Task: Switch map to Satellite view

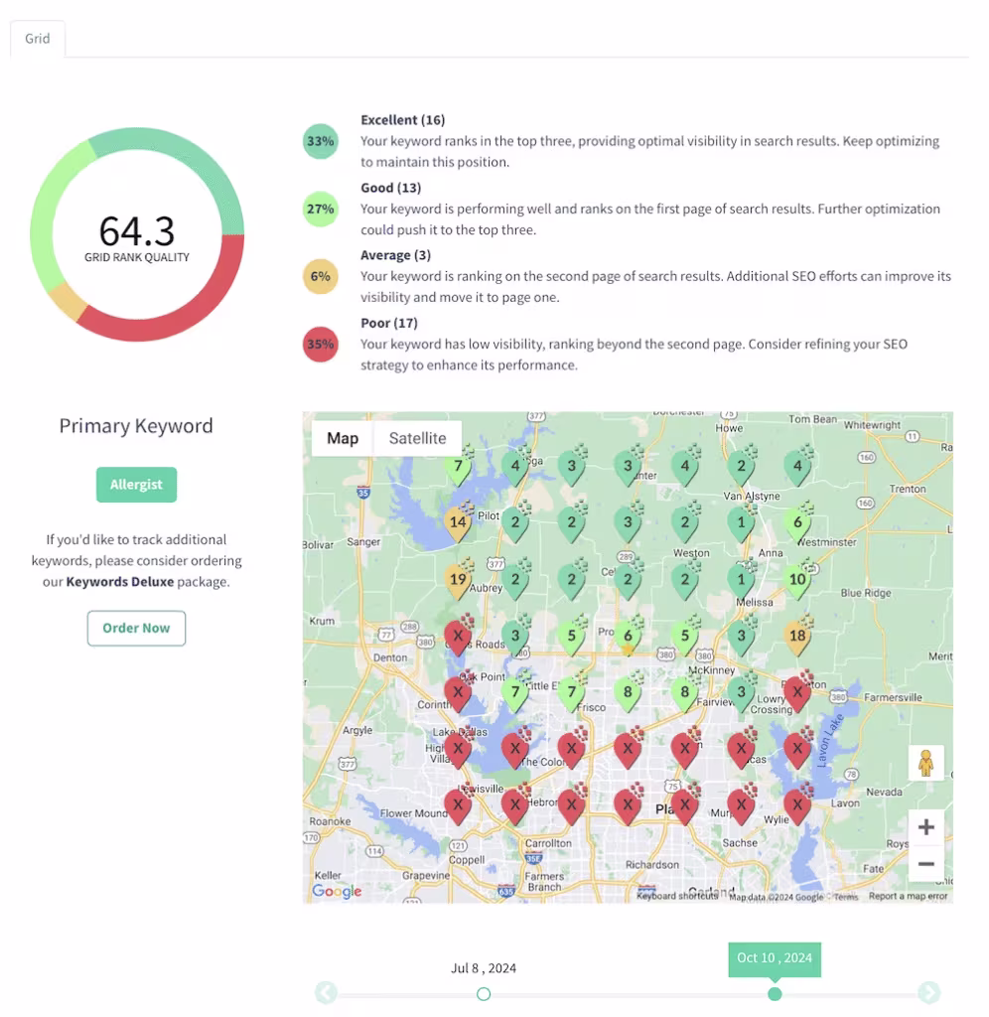Action: pos(417,438)
